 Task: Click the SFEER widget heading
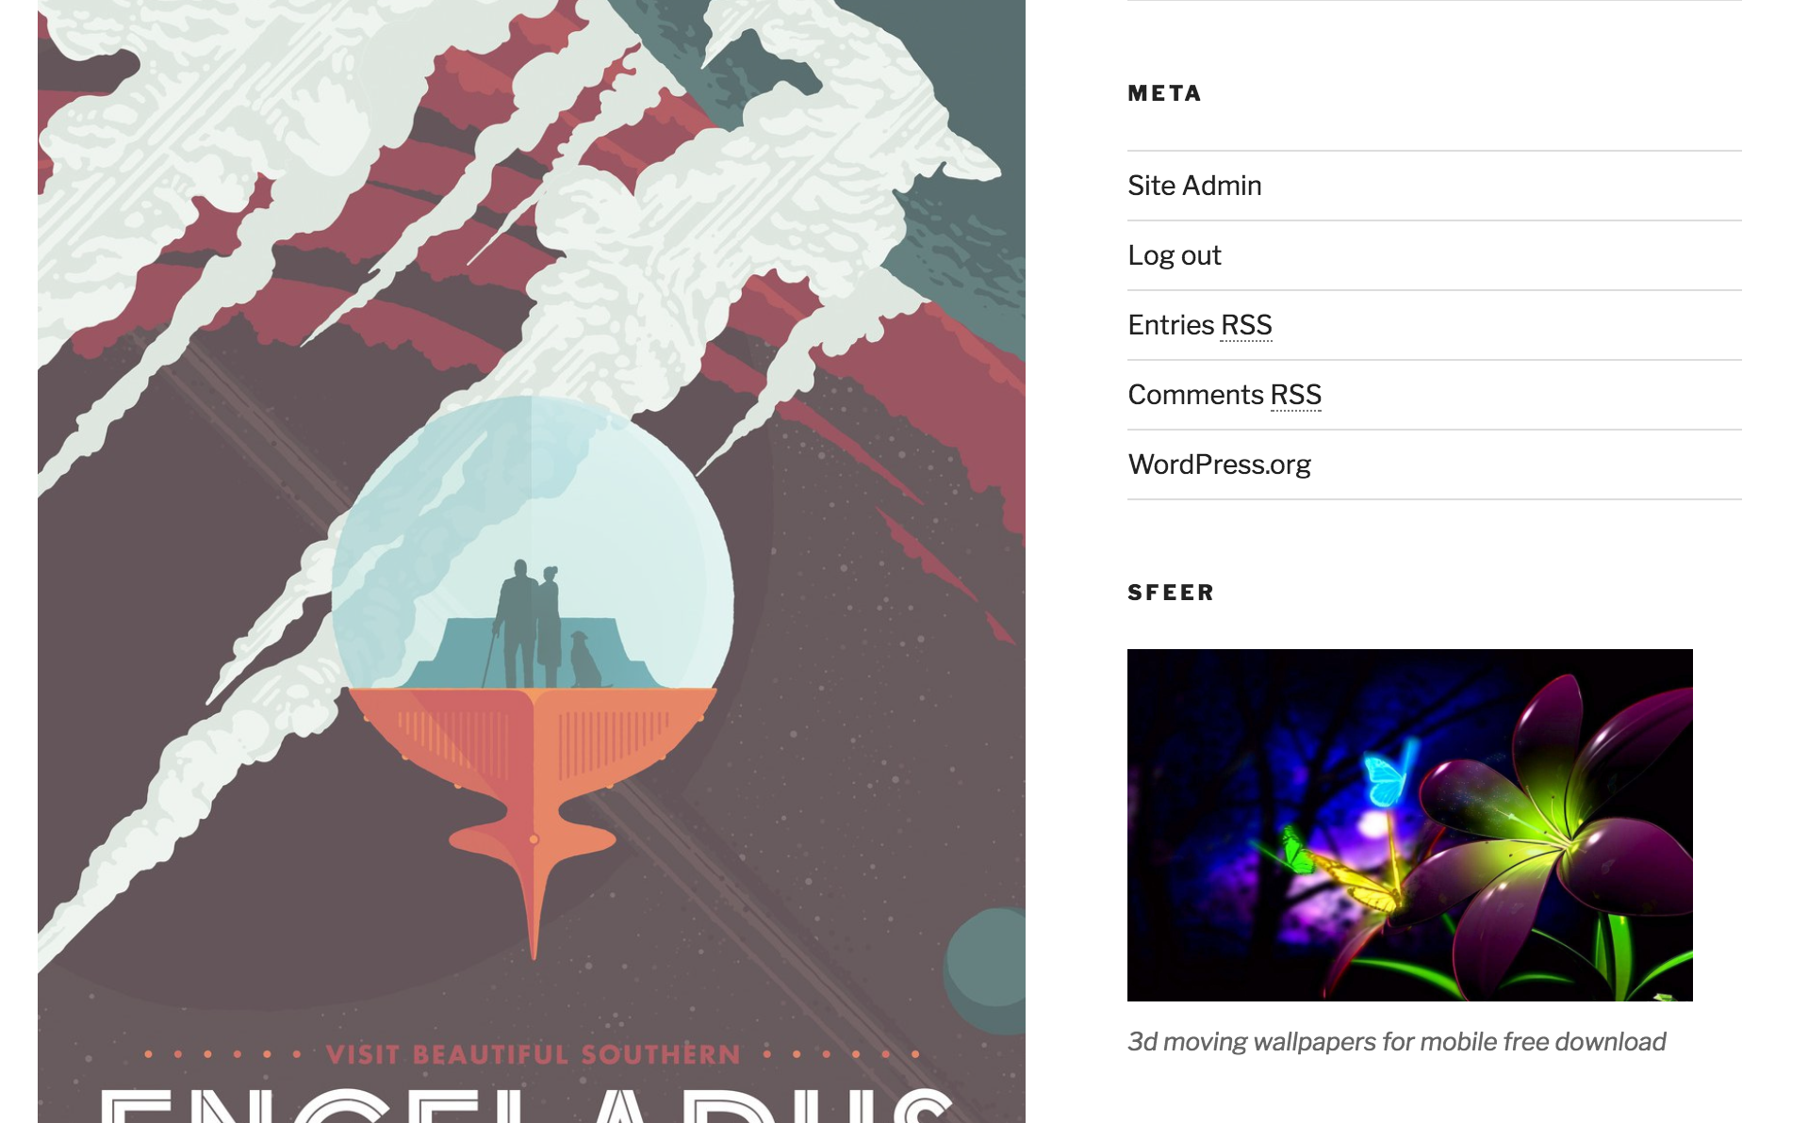point(1171,593)
